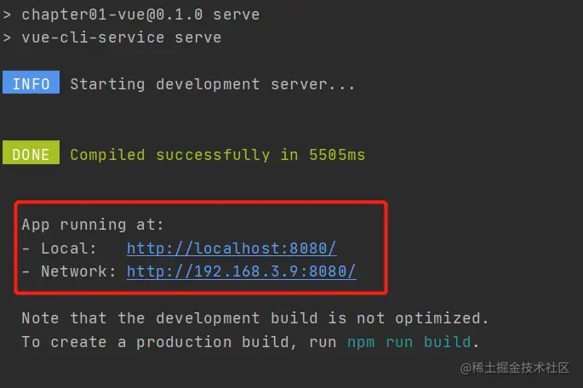
Task: Click the 'npm run build' command text
Action: click(409, 342)
